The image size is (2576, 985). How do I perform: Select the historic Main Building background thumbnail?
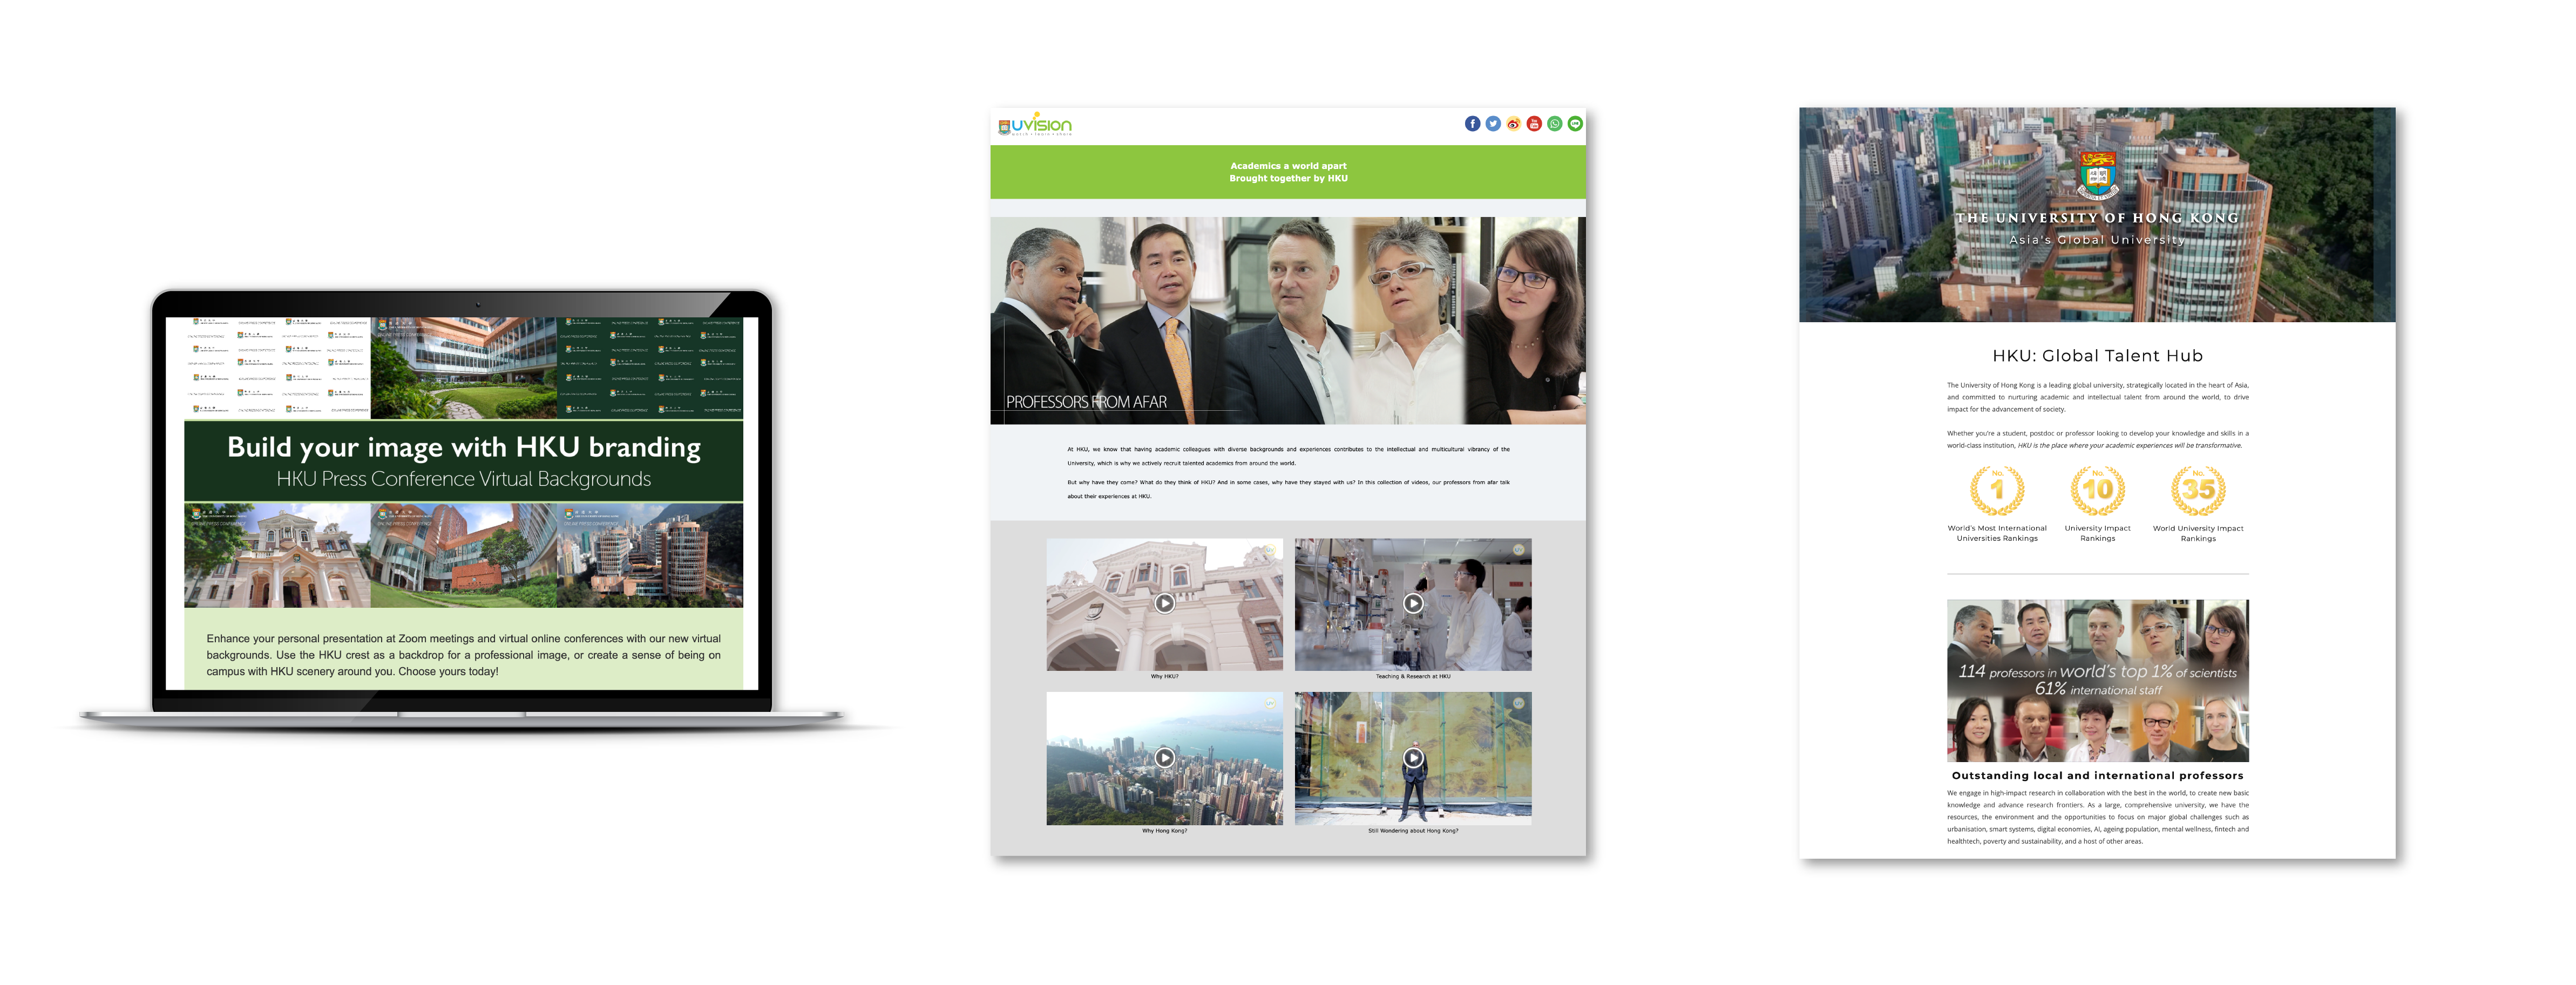point(277,555)
